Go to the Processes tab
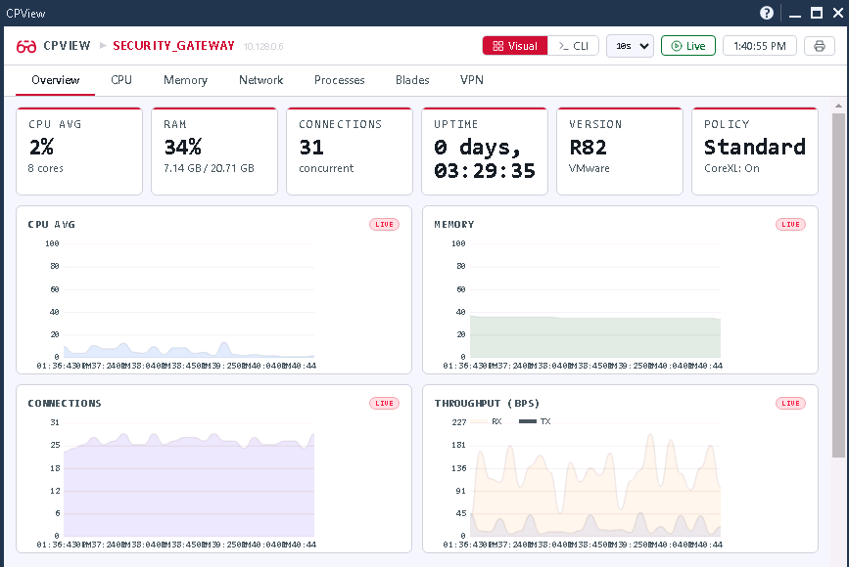The image size is (849, 567). coord(339,80)
